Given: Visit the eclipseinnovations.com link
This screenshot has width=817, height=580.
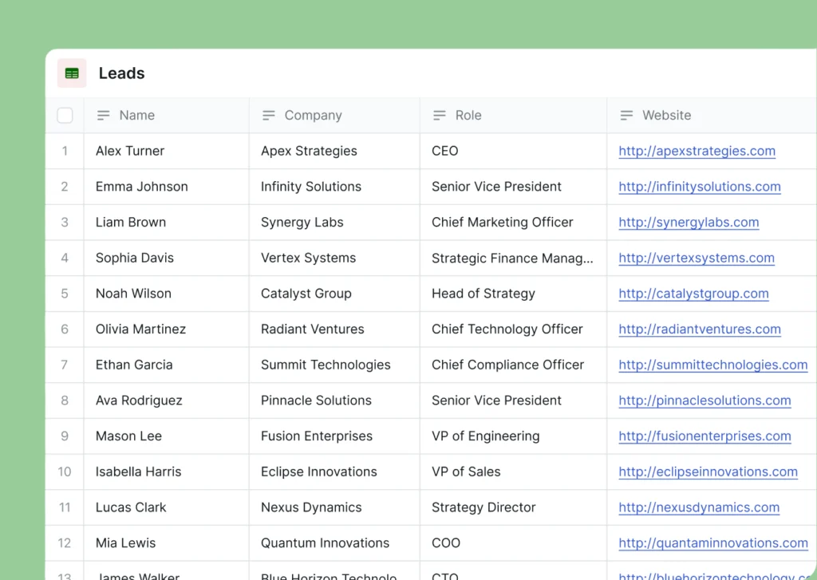Looking at the screenshot, I should pyautogui.click(x=708, y=471).
